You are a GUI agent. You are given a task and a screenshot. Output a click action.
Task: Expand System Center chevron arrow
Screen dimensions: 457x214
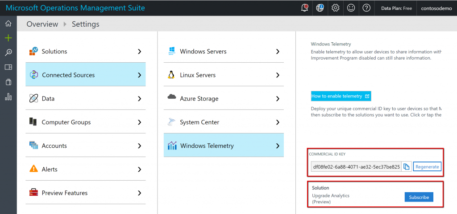pos(278,122)
